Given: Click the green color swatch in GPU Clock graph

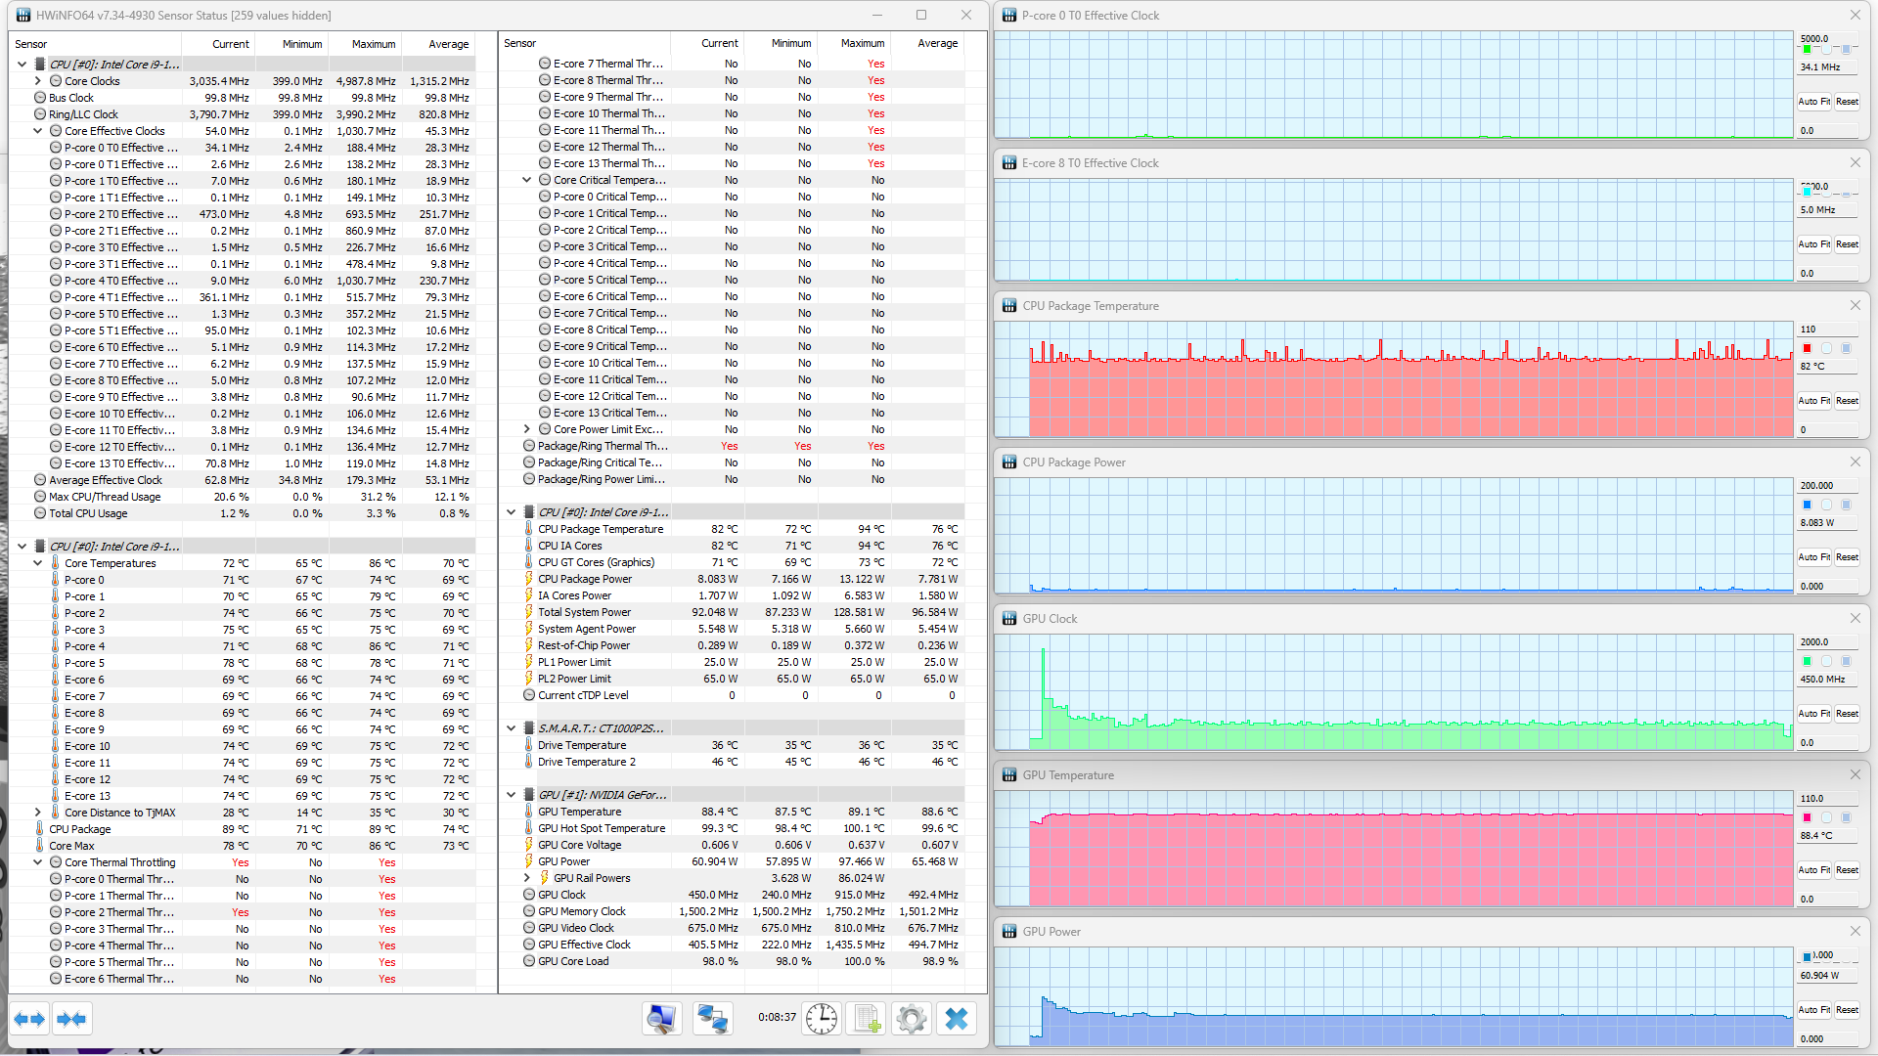Looking at the screenshot, I should click(1807, 661).
